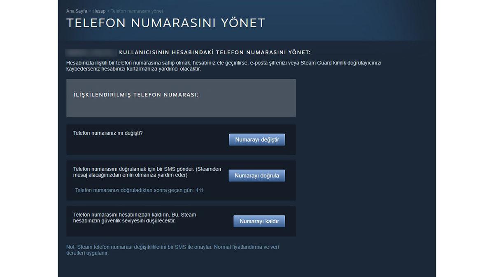Click the Numarayı kaldır button
Viewport: 494px width, 277px height.
[x=259, y=221]
